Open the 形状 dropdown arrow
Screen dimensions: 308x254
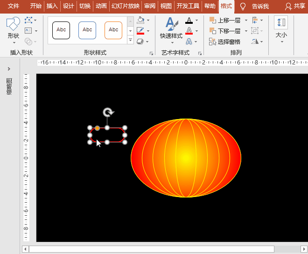pos(14,43)
